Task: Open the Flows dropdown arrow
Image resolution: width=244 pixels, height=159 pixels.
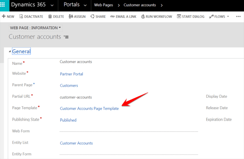Action: click(x=228, y=16)
